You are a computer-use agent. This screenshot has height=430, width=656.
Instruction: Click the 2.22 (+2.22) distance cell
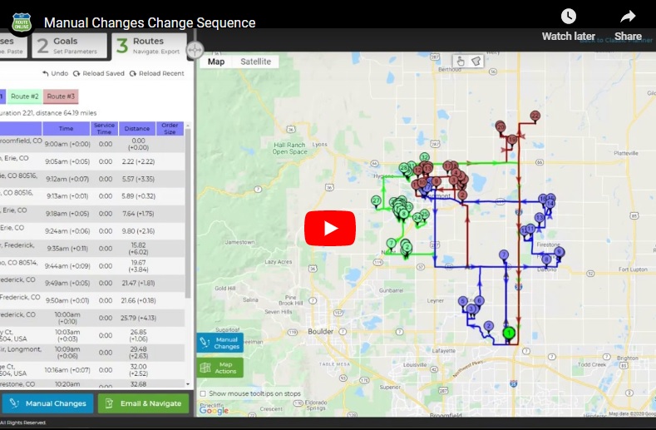pyautogui.click(x=138, y=161)
